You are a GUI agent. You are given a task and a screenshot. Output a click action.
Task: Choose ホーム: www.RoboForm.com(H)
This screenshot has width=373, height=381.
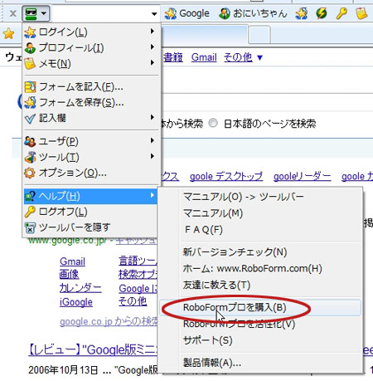pyautogui.click(x=260, y=268)
